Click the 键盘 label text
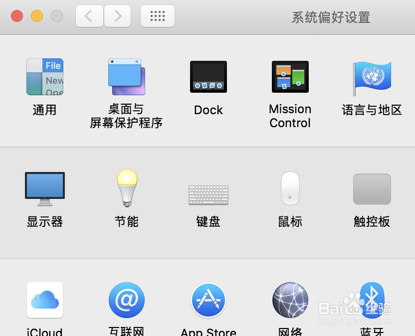Screen dimensions: 415x336 tap(208, 222)
